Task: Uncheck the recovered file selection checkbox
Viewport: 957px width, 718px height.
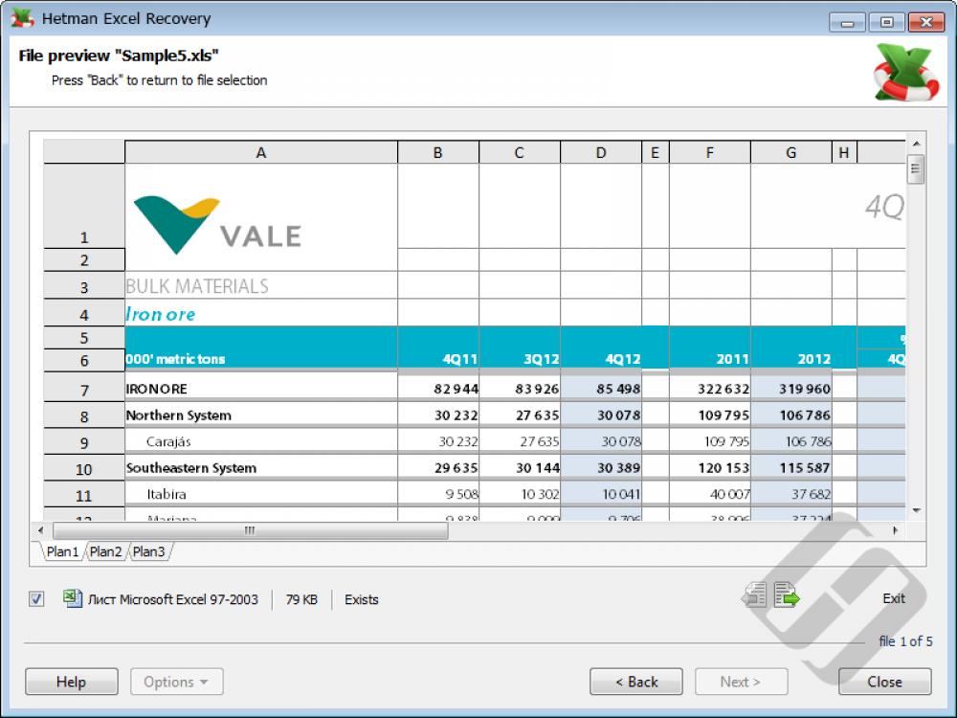Action: [35, 598]
